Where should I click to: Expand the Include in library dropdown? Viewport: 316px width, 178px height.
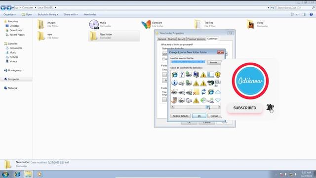[48, 14]
